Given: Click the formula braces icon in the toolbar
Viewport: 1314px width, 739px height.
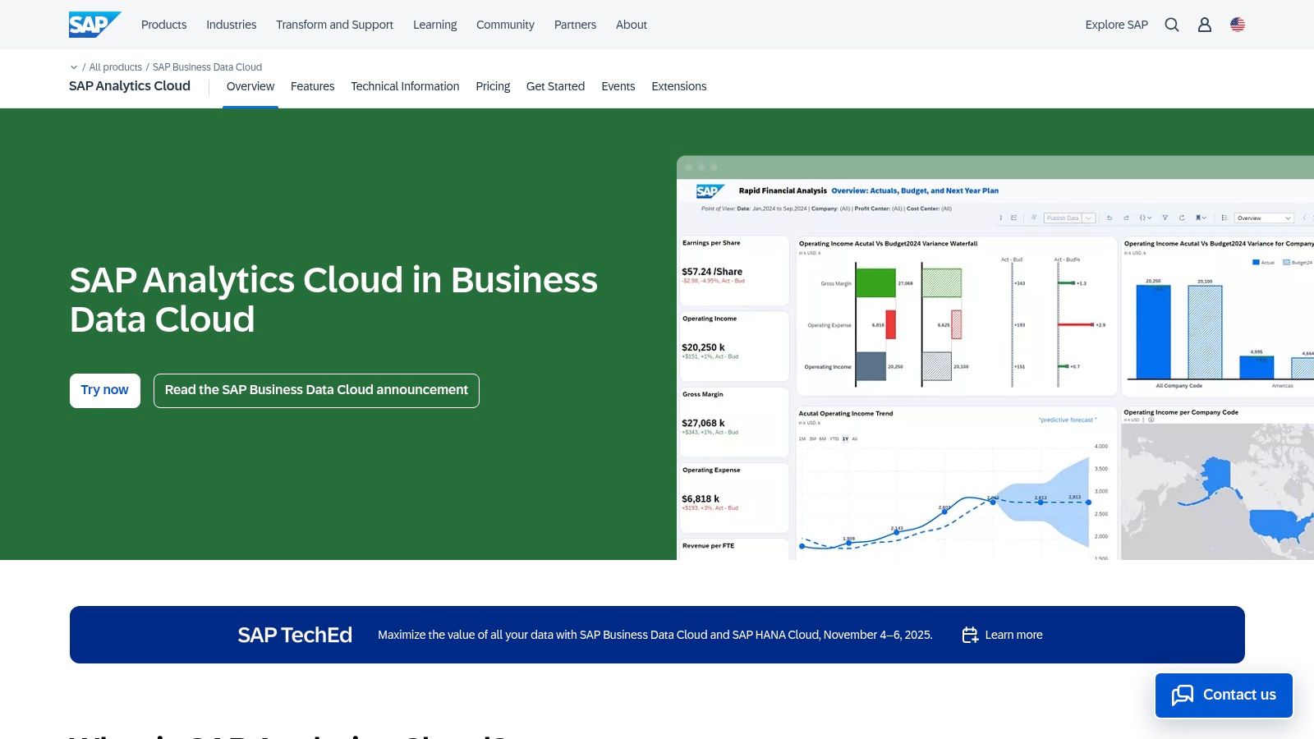Looking at the screenshot, I should pyautogui.click(x=1144, y=218).
